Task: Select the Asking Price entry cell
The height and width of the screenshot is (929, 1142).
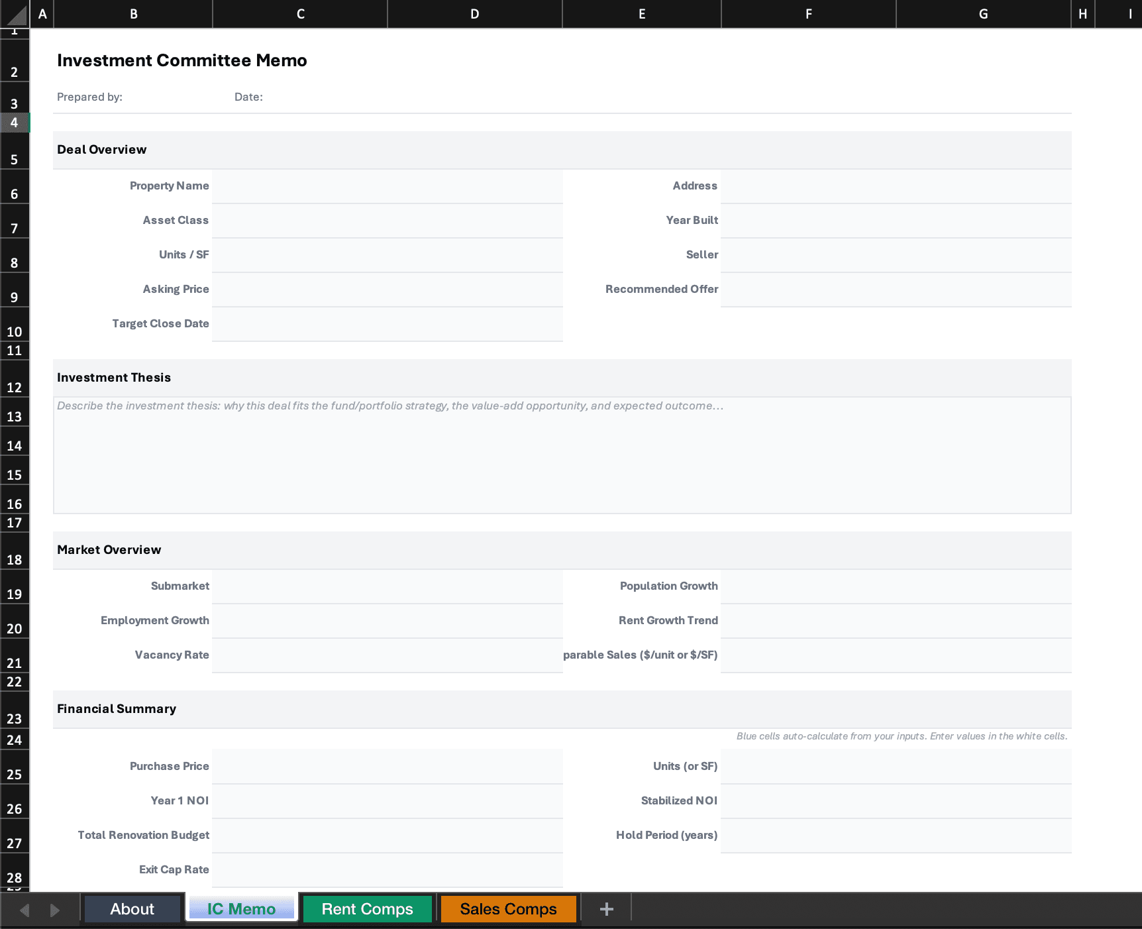Action: 388,290
